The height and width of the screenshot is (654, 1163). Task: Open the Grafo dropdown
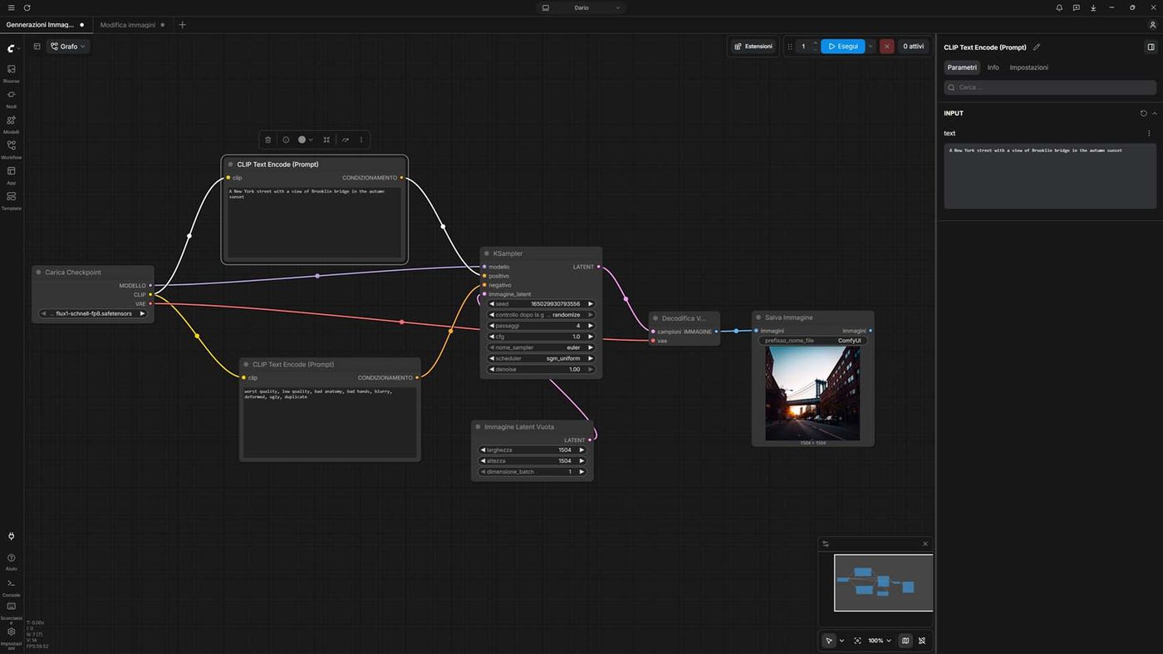click(x=68, y=47)
